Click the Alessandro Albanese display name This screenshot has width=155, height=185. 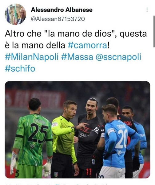[62, 10]
